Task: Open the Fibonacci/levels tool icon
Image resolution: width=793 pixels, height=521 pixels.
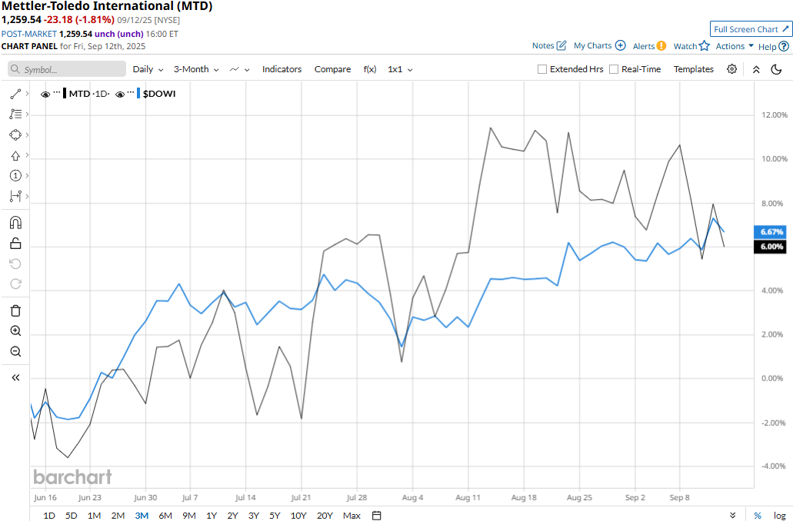Action: tap(15, 114)
